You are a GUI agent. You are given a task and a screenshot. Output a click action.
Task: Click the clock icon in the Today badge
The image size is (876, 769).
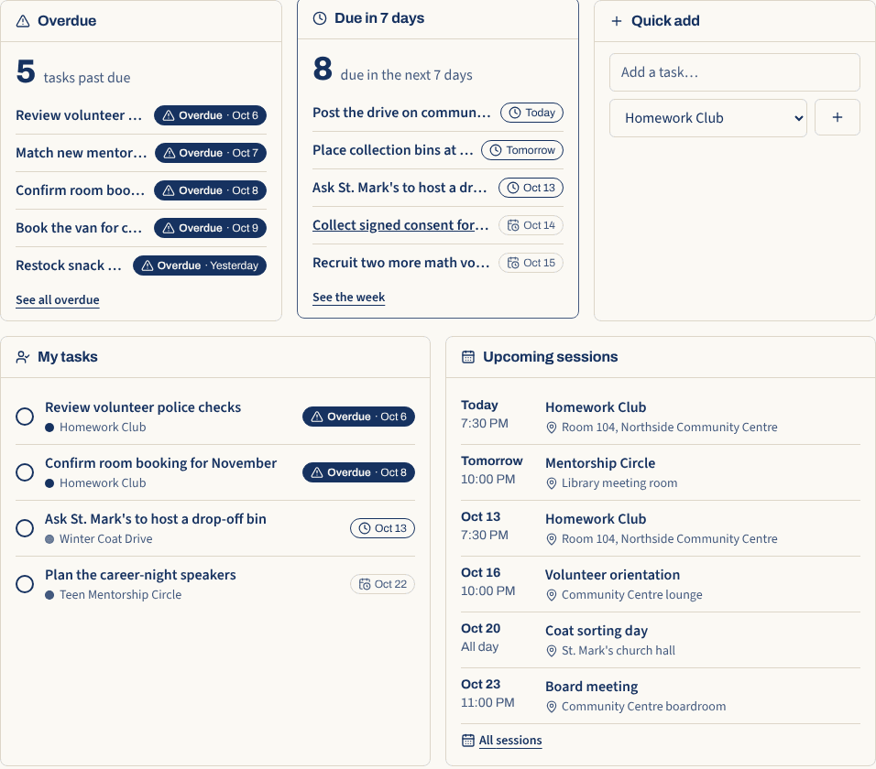515,113
